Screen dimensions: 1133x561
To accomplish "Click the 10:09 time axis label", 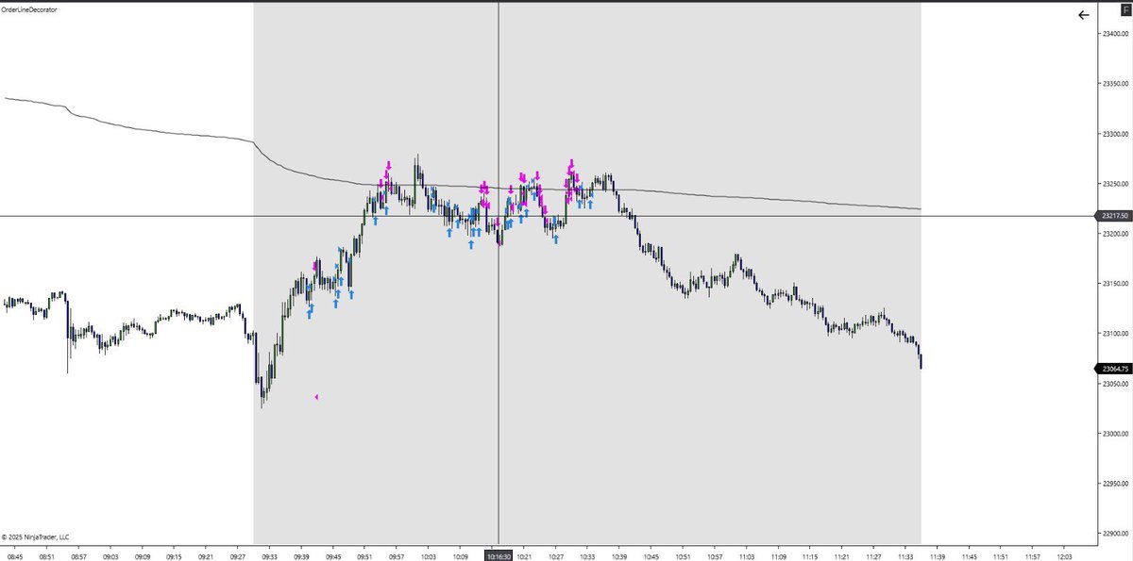I will [x=459, y=556].
